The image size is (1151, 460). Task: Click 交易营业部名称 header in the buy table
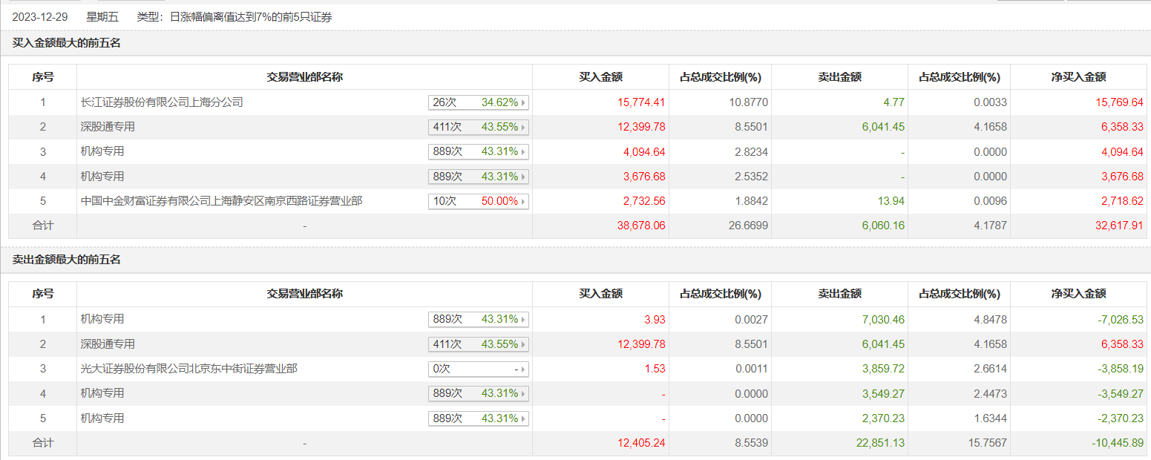[304, 77]
